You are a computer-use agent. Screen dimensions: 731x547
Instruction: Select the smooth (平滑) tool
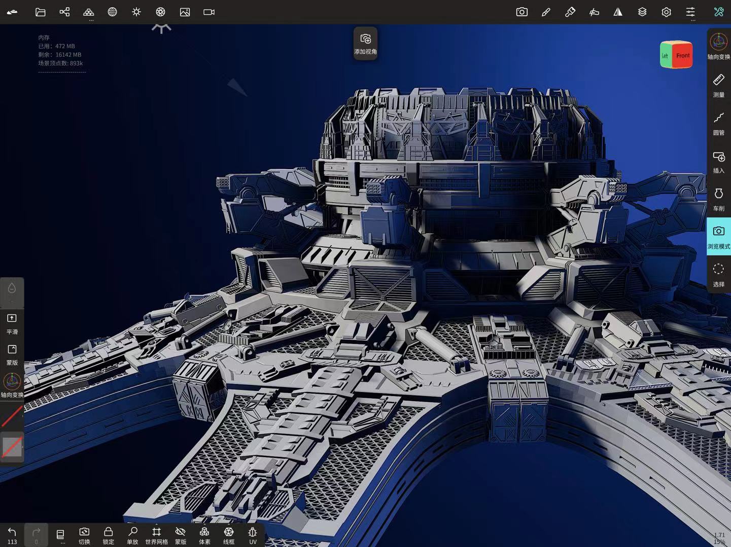coord(12,323)
